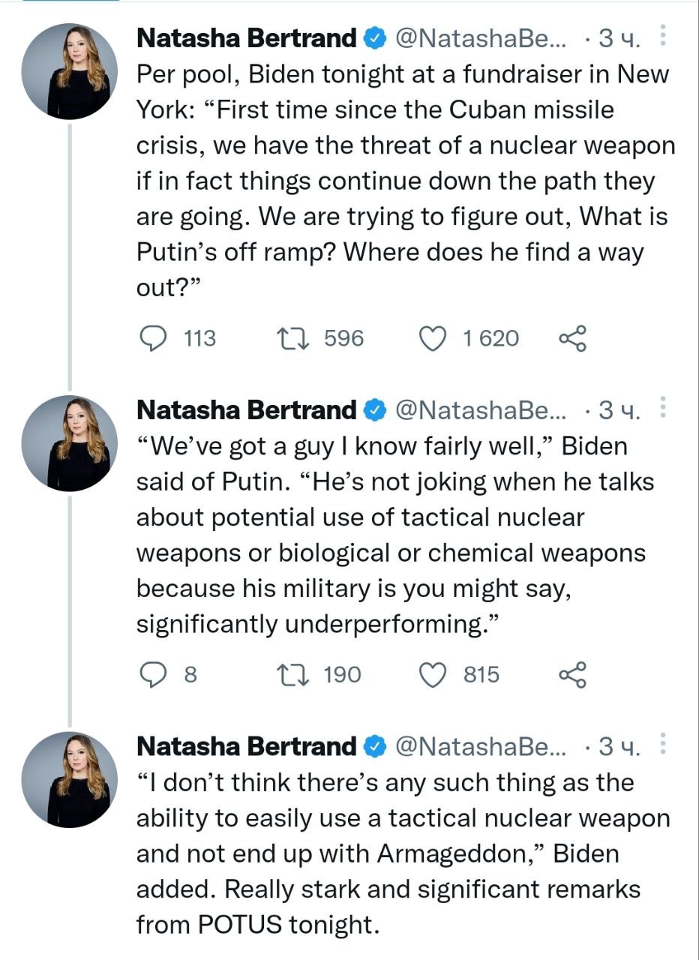The image size is (699, 960).
Task: Retweet the second tweet with 190 retweets
Action: point(289,675)
